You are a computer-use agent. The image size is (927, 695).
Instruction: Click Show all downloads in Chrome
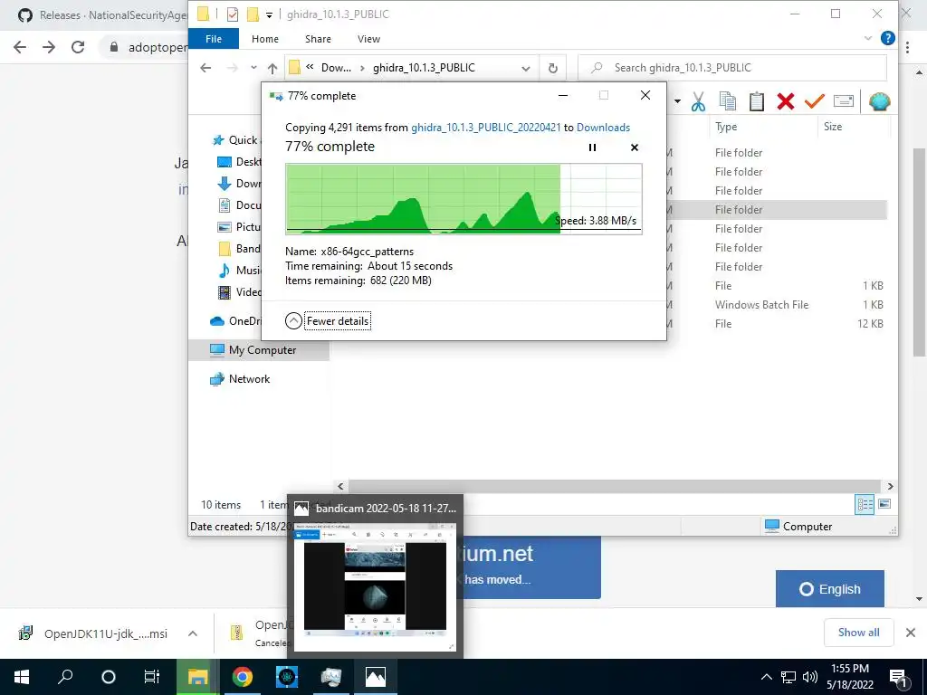[x=858, y=633]
